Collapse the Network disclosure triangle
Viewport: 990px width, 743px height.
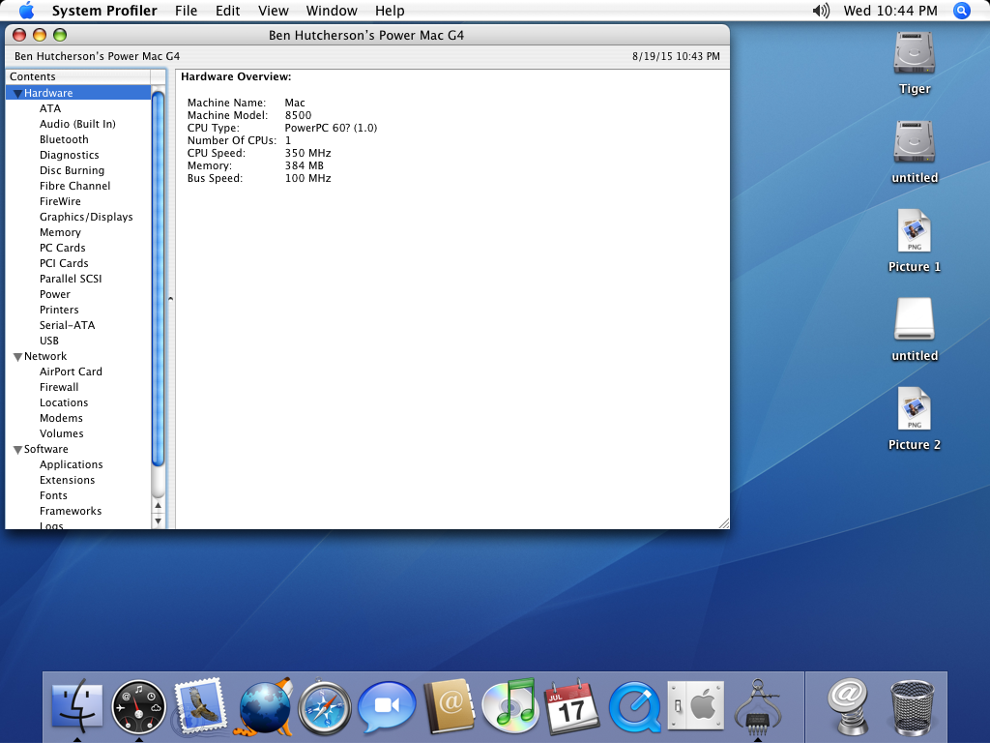tap(17, 357)
